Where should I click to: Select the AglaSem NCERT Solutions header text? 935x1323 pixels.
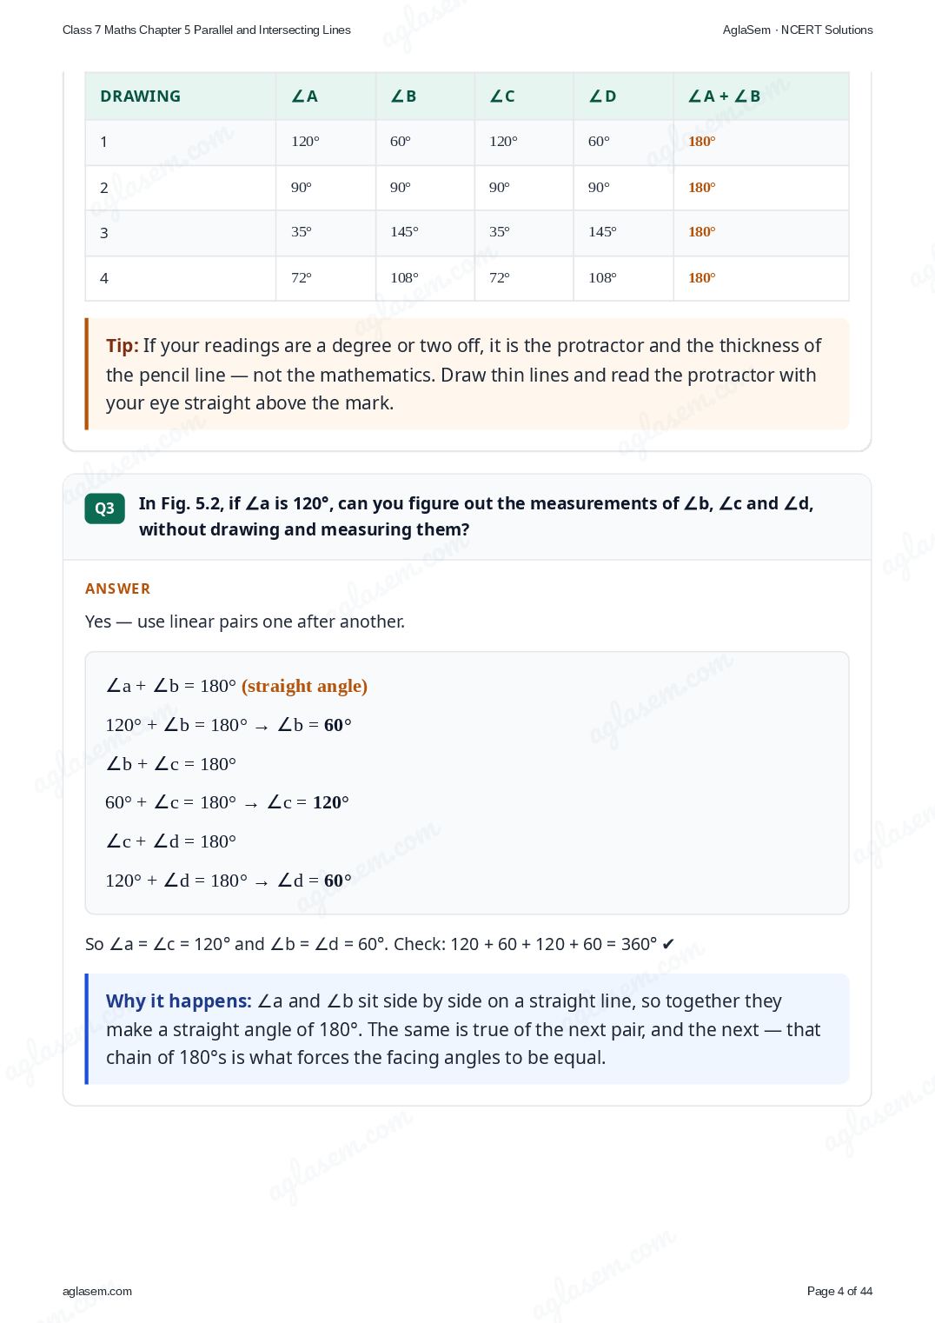(x=798, y=30)
